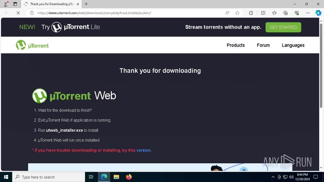Toggle split screen view icon
This screenshot has height=182, width=324.
(x=263, y=13)
